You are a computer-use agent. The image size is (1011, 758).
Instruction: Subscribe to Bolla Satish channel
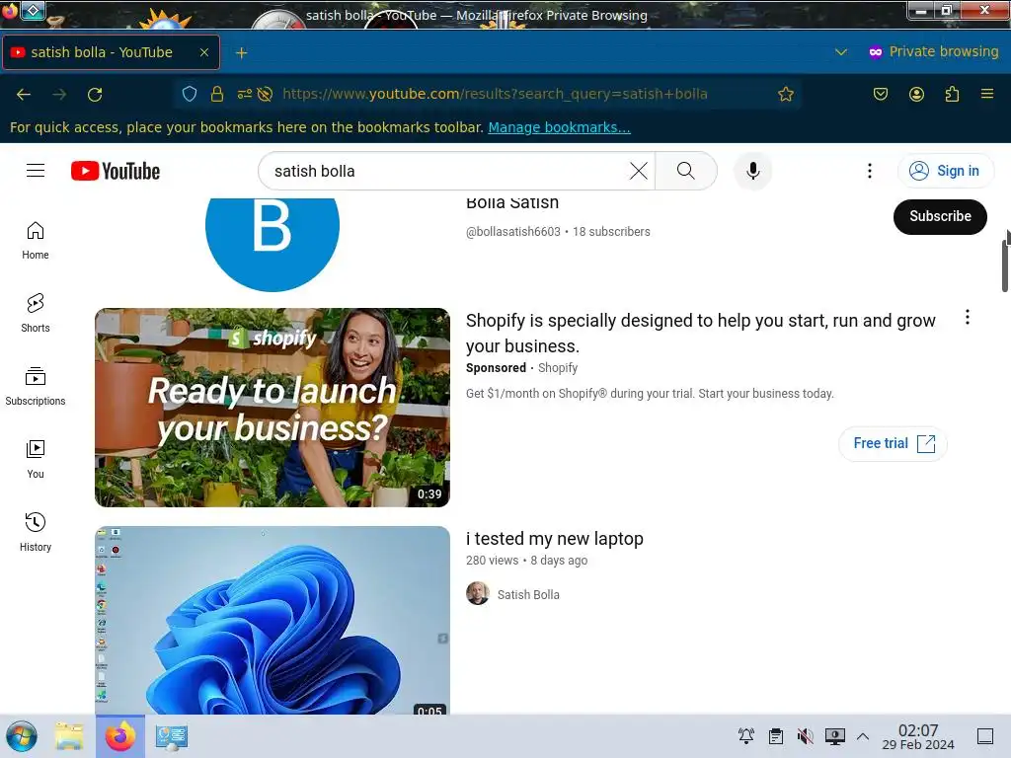(940, 216)
